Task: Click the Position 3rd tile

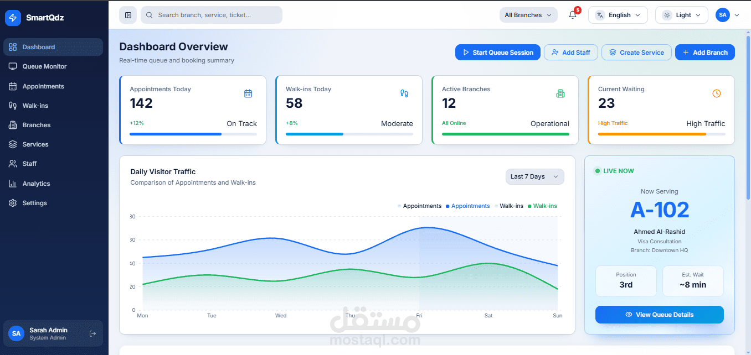Action: click(x=626, y=281)
